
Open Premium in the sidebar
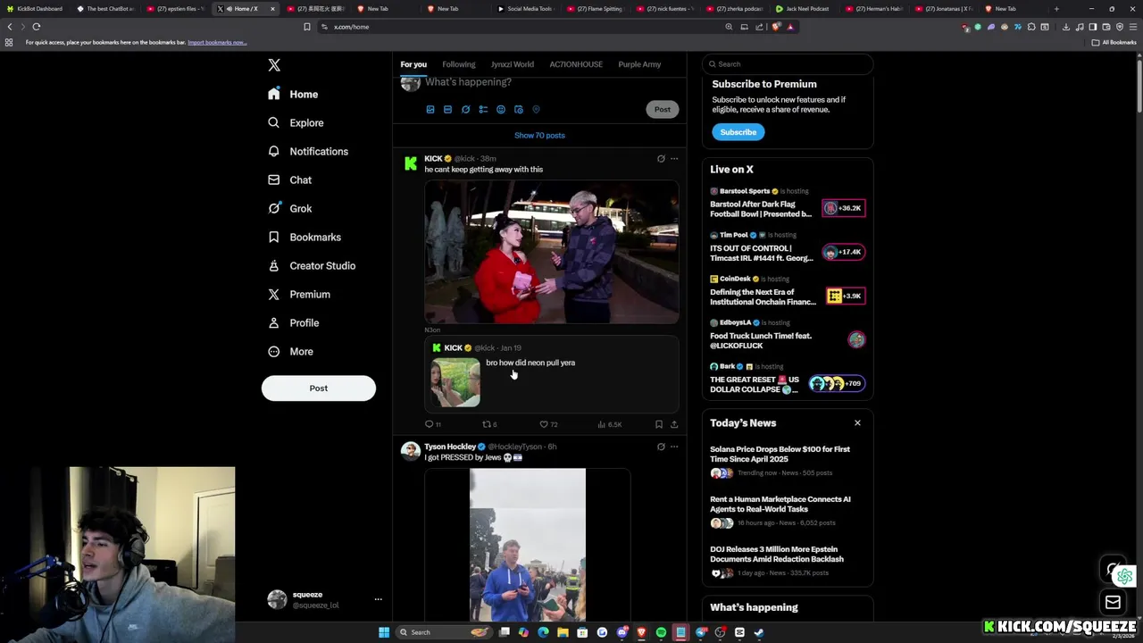pos(299,294)
